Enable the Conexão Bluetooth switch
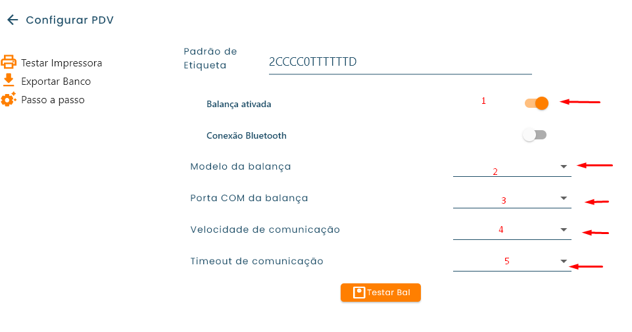Viewport: 632px width, 332px height. pyautogui.click(x=534, y=135)
